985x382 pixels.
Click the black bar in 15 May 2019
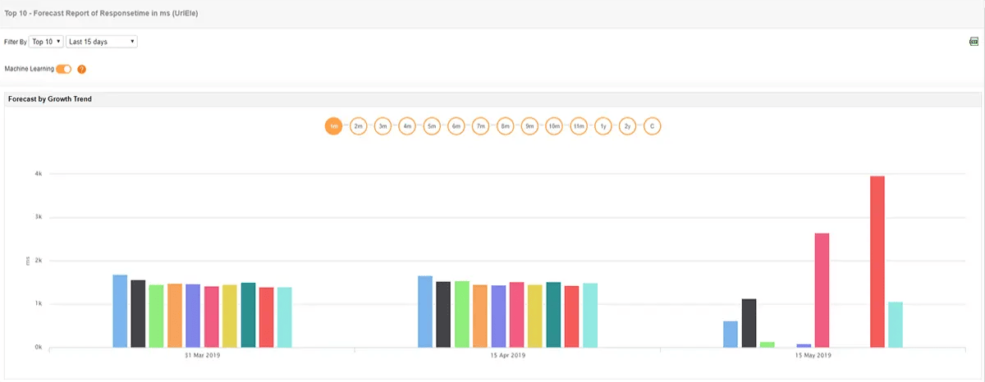coord(749,323)
